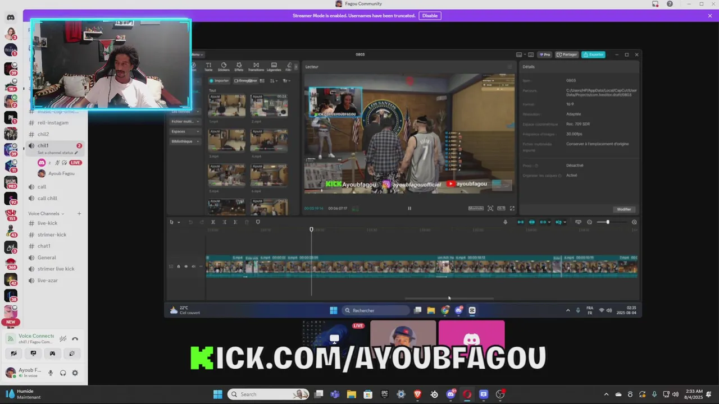
Task: Click the Importer button in CapCut stream
Action: point(219,81)
